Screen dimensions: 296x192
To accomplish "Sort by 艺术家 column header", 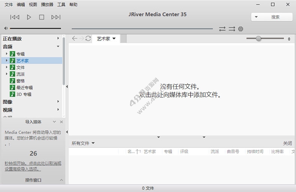I will click(x=150, y=152).
